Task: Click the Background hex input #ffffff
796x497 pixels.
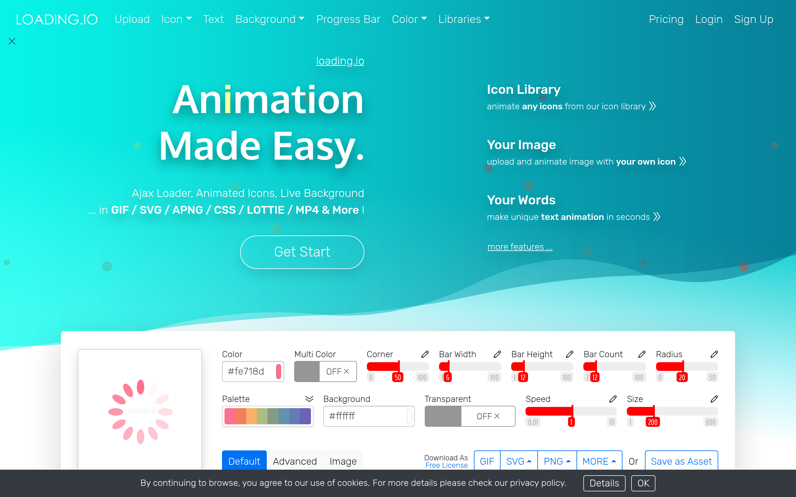Action: pos(369,416)
